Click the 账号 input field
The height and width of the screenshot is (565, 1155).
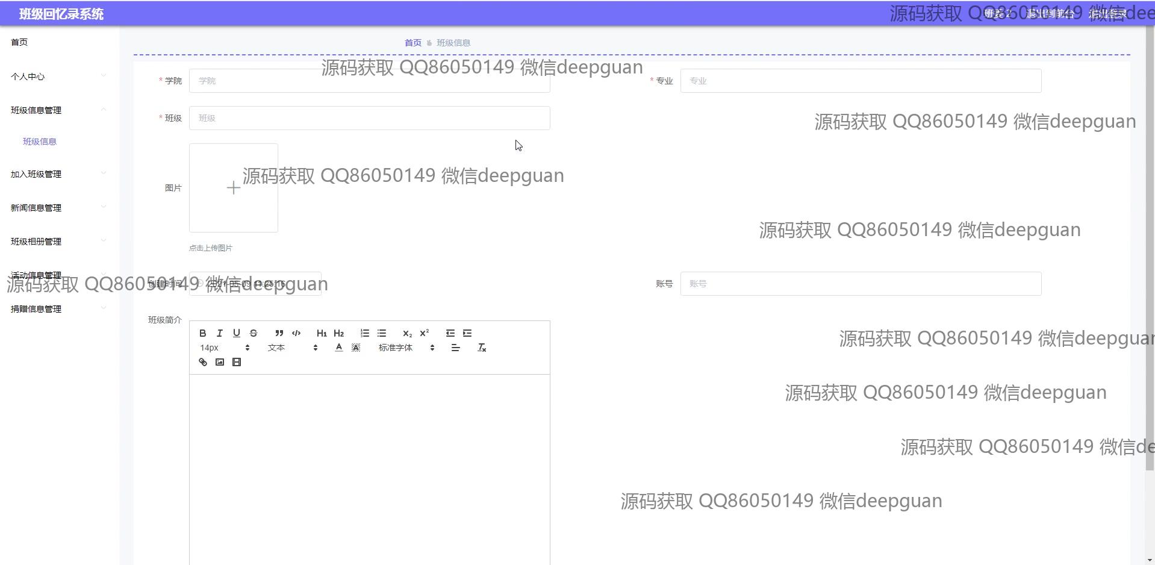coord(861,284)
